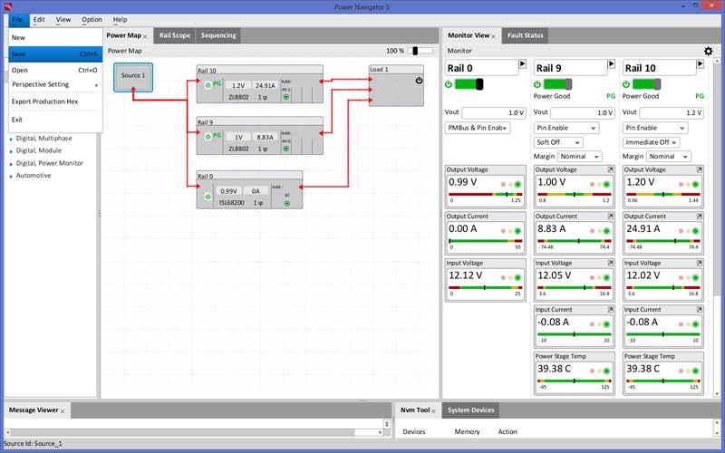This screenshot has height=453, width=725.
Task: Click status indicator on Rail 10 block
Action: coord(286,97)
